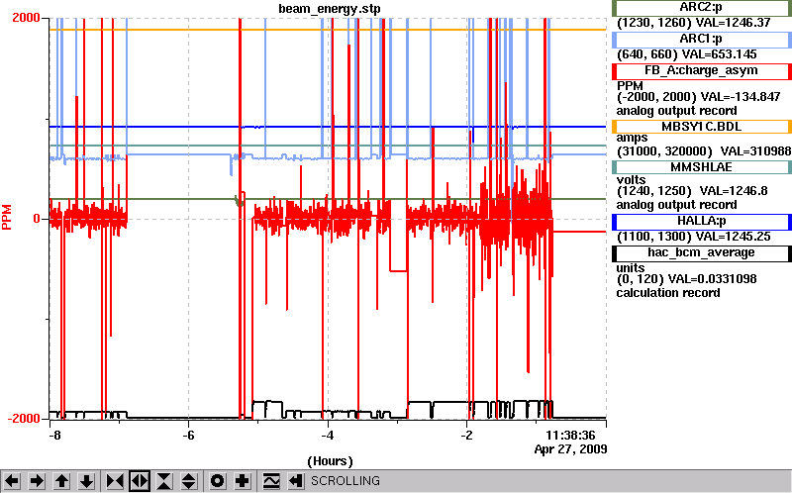The width and height of the screenshot is (792, 493).
Task: Click the -2 hours x-axis tick label
Action: click(466, 435)
